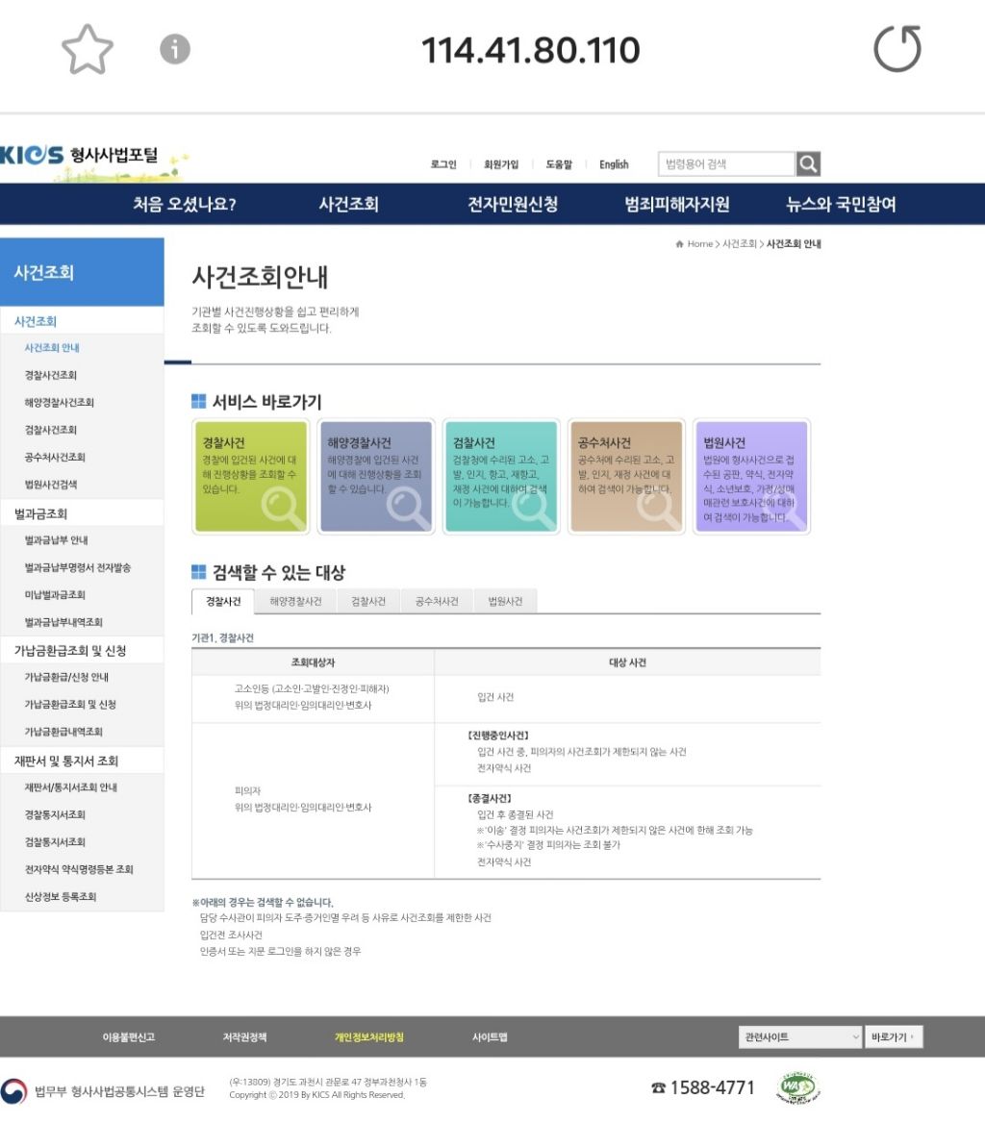Click the WA web accessibility certification mark
Image resolution: width=985 pixels, height=1148 pixels.
pyautogui.click(x=799, y=1086)
